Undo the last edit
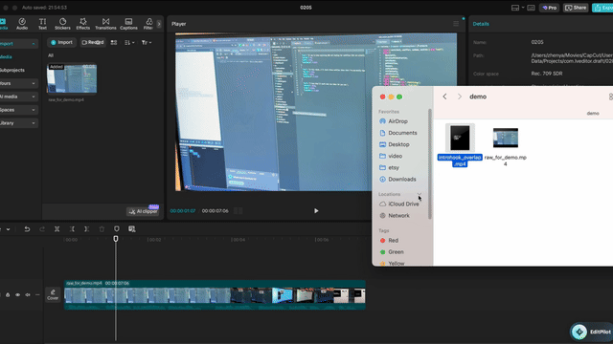 [x=27, y=229]
